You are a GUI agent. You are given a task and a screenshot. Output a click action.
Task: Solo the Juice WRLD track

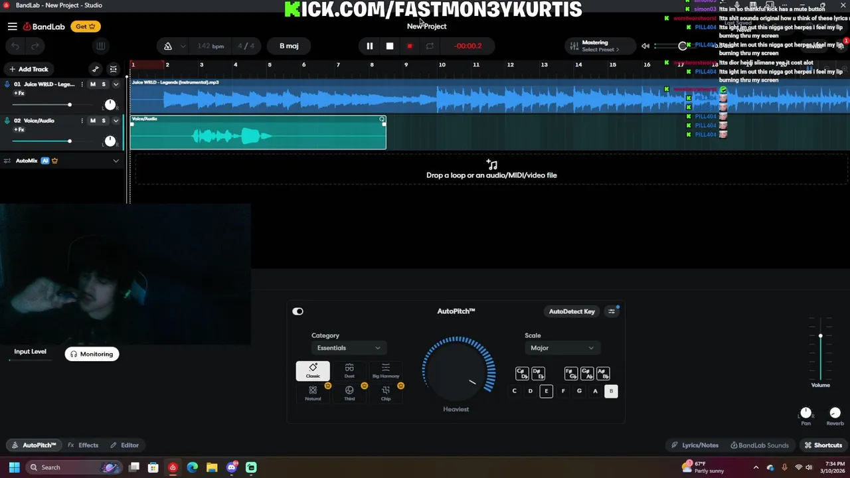pos(104,84)
